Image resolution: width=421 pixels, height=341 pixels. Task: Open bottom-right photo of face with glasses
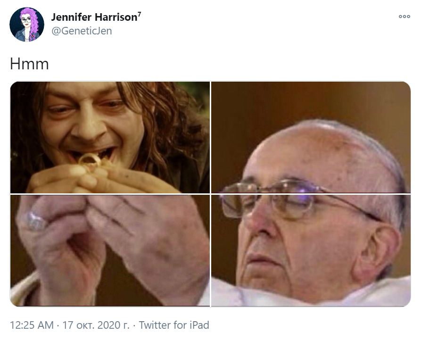coord(311,250)
